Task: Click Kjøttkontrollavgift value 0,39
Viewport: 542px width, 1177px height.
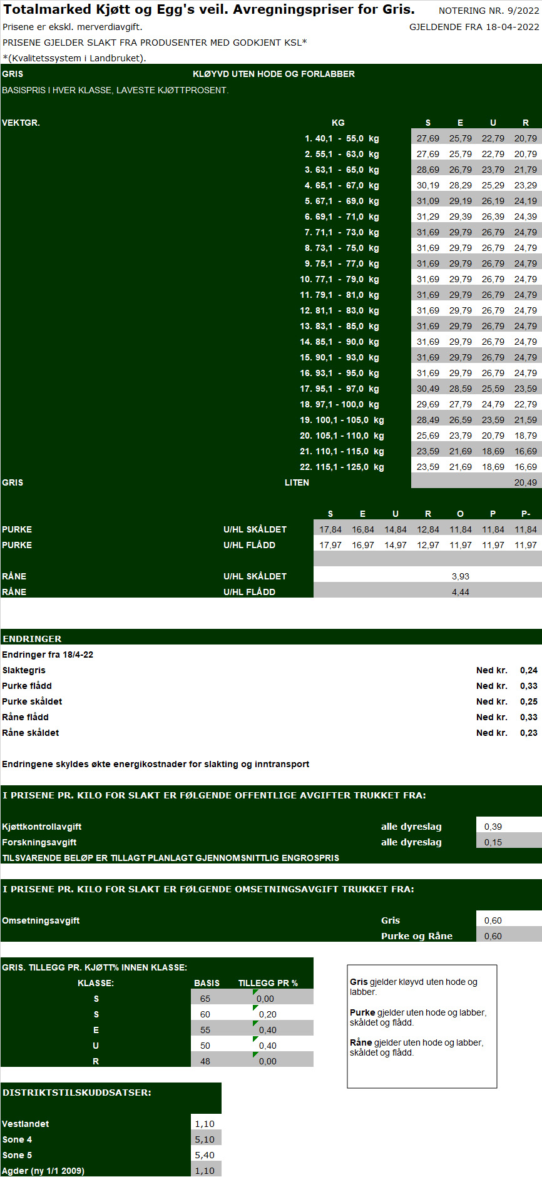Action: (x=493, y=827)
